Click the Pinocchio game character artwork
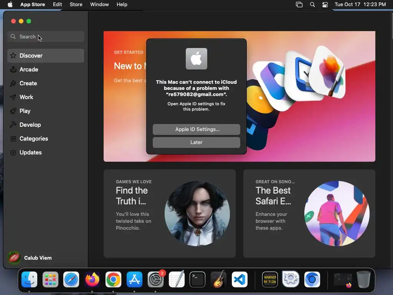The image size is (393, 295). [197, 214]
